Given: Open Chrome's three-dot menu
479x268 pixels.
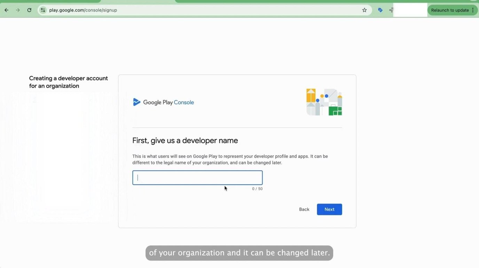Looking at the screenshot, I should click(473, 10).
